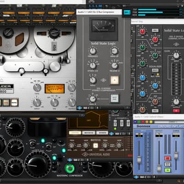
Task: Click the UA diamond icon under the Oxford Inflator
Action: point(136,177)
